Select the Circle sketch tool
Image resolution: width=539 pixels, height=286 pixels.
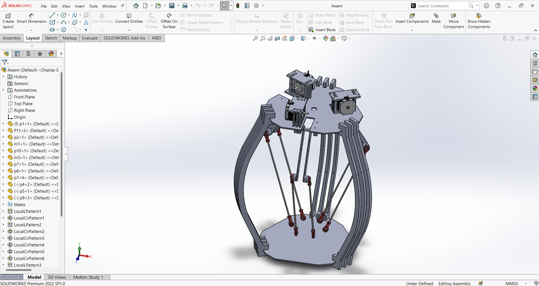pyautogui.click(x=64, y=15)
